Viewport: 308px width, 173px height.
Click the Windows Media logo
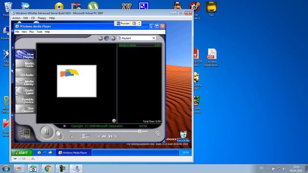[25, 134]
